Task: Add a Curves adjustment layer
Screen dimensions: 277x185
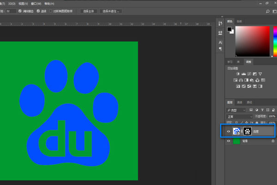Action: point(249,74)
